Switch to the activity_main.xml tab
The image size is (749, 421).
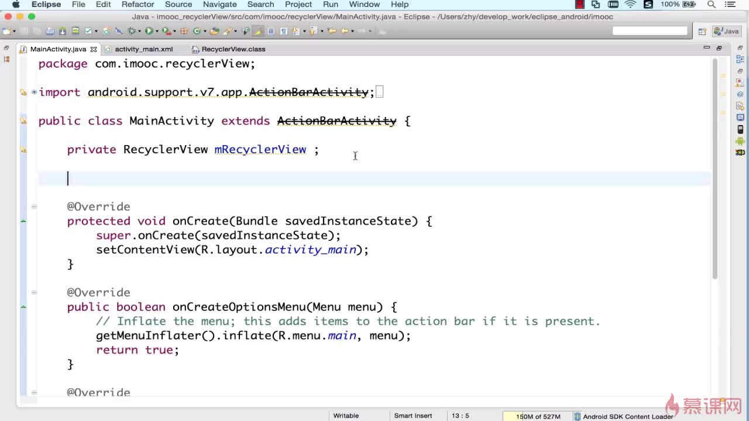(143, 49)
